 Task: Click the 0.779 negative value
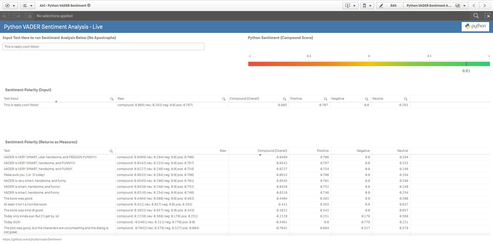pos(365,222)
